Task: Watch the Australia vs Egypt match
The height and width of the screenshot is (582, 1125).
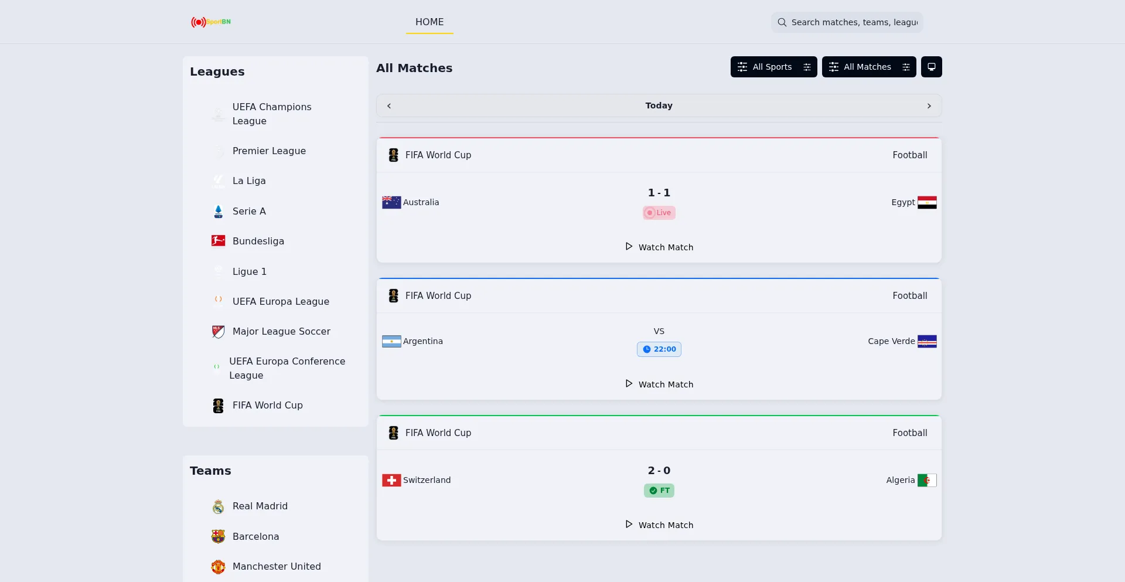Action: [x=659, y=247]
